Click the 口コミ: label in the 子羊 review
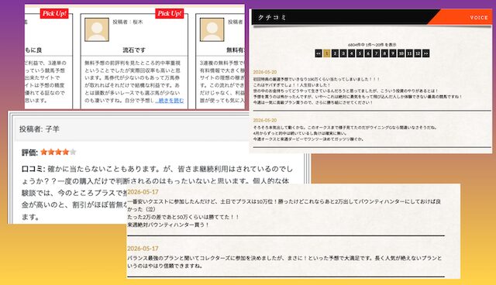The height and width of the screenshot is (285, 496). coord(33,169)
